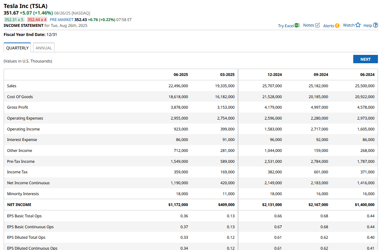This screenshot has height=250, width=383.
Task: Click the 09-2024 Gross Profit value 4,997,000
Action: (x=319, y=108)
